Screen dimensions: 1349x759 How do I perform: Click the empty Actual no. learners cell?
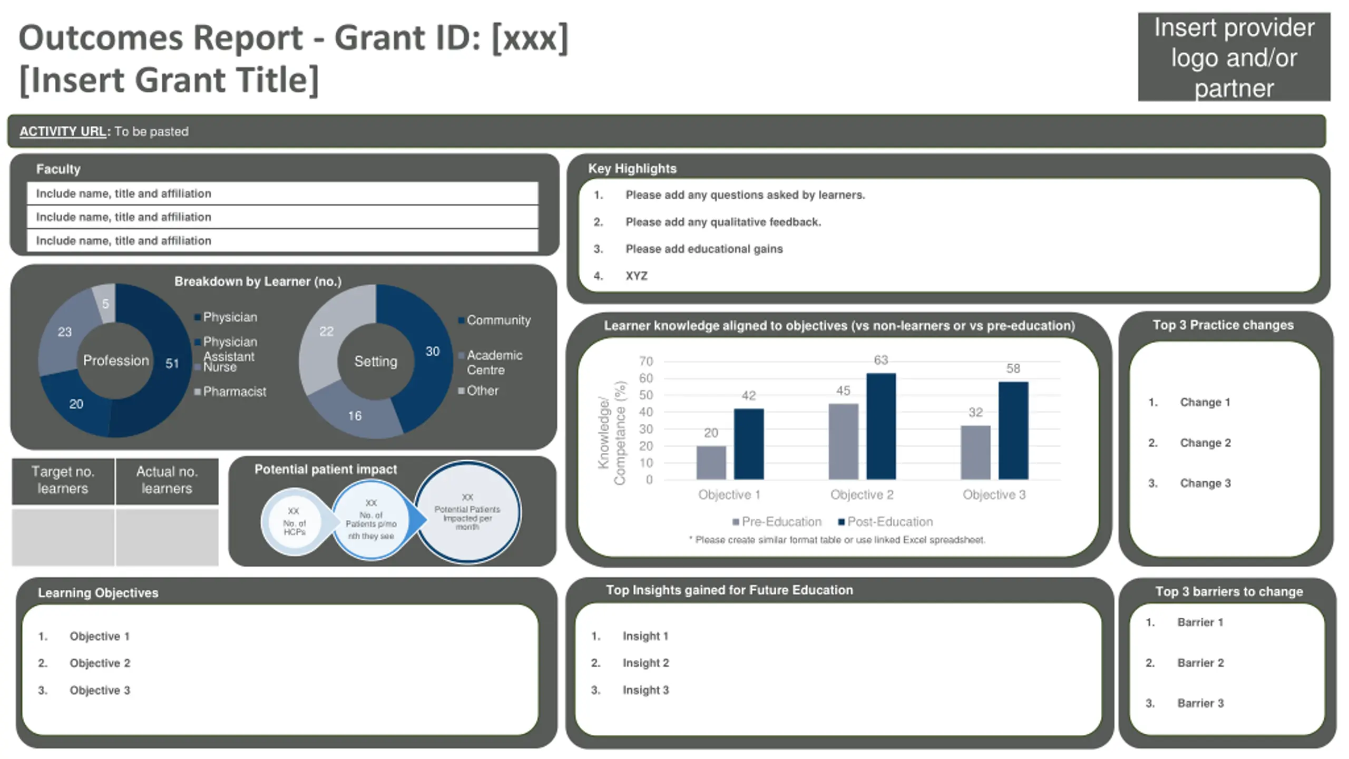pyautogui.click(x=167, y=537)
